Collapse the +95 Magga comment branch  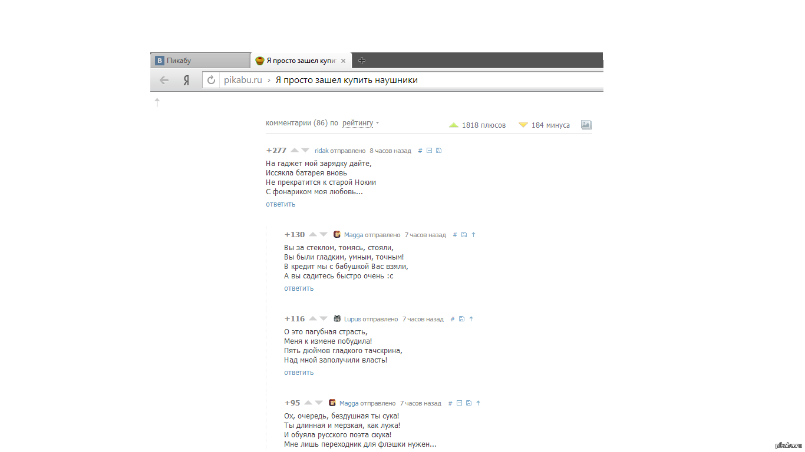click(x=459, y=403)
